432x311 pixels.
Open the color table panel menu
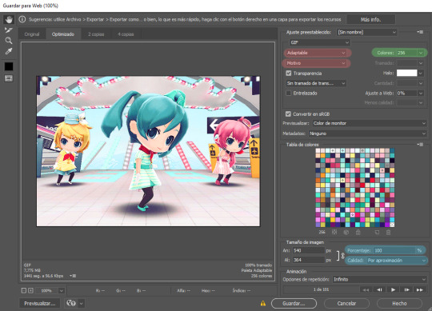[x=420, y=144]
